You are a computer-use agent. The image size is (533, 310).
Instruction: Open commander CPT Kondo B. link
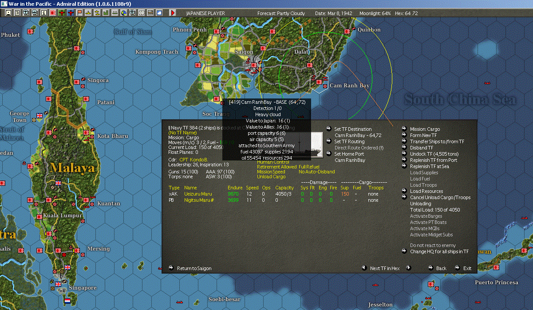coord(193,159)
